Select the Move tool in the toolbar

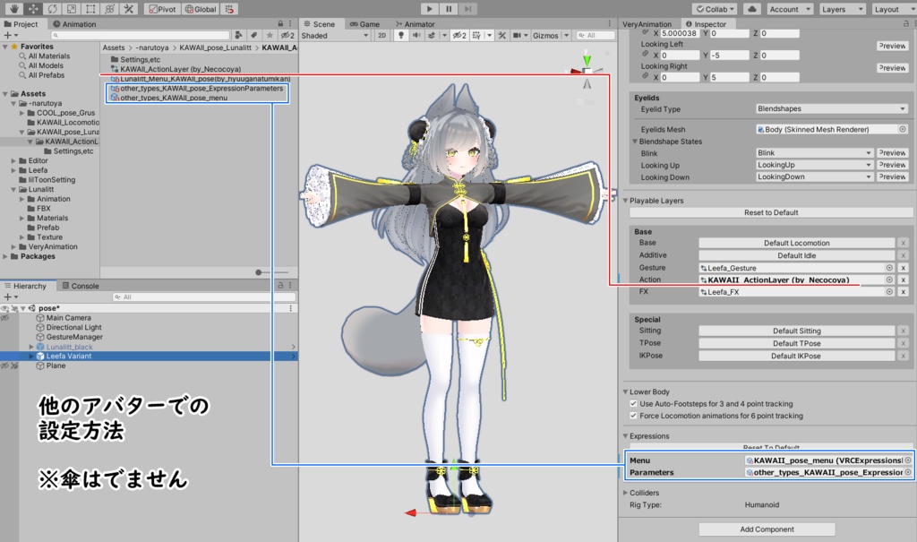coord(34,9)
